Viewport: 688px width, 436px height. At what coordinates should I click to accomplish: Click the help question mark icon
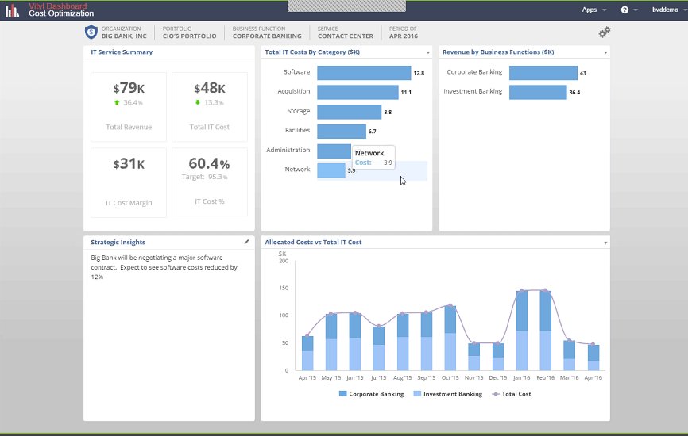click(x=624, y=10)
